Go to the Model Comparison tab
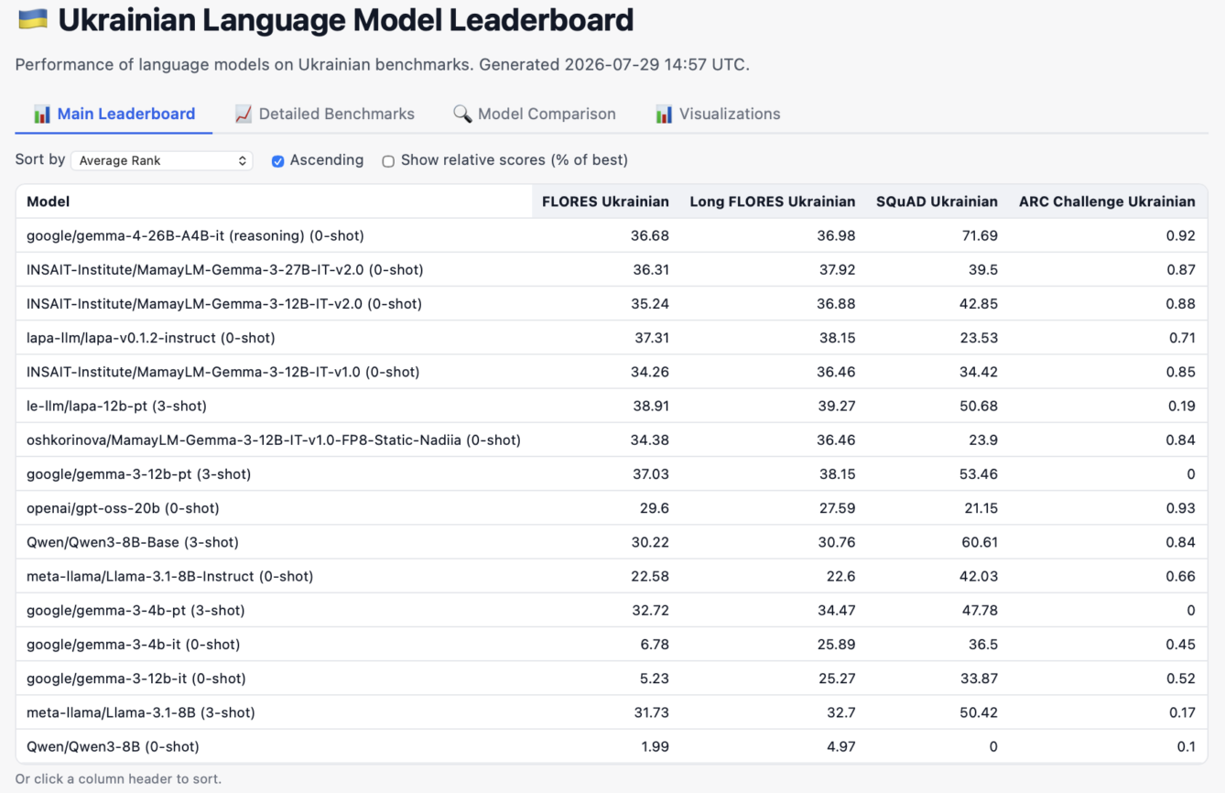This screenshot has height=793, width=1225. click(x=534, y=114)
